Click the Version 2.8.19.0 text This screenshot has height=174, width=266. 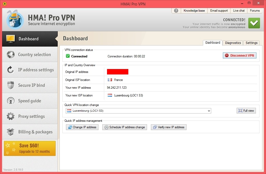point(13,170)
